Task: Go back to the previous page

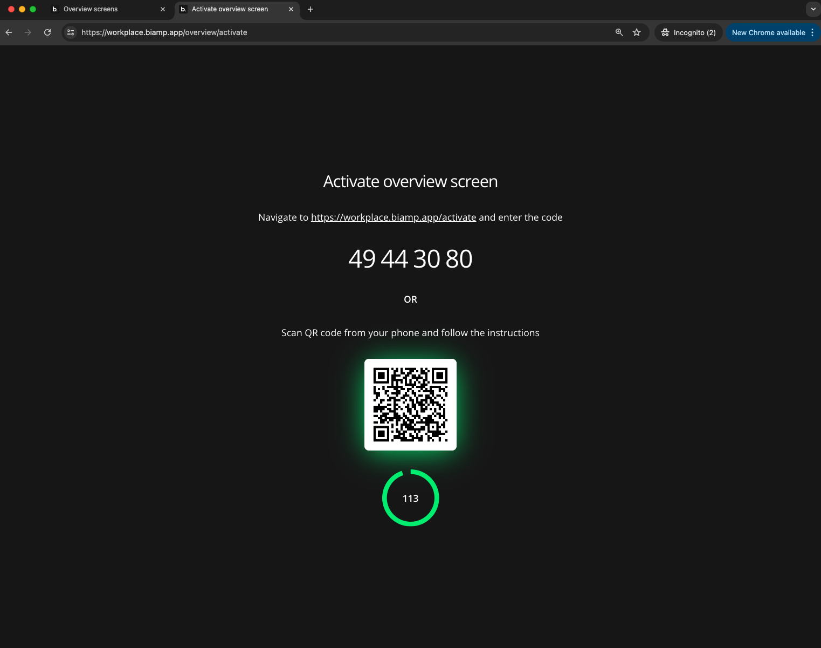Action: pyautogui.click(x=9, y=32)
